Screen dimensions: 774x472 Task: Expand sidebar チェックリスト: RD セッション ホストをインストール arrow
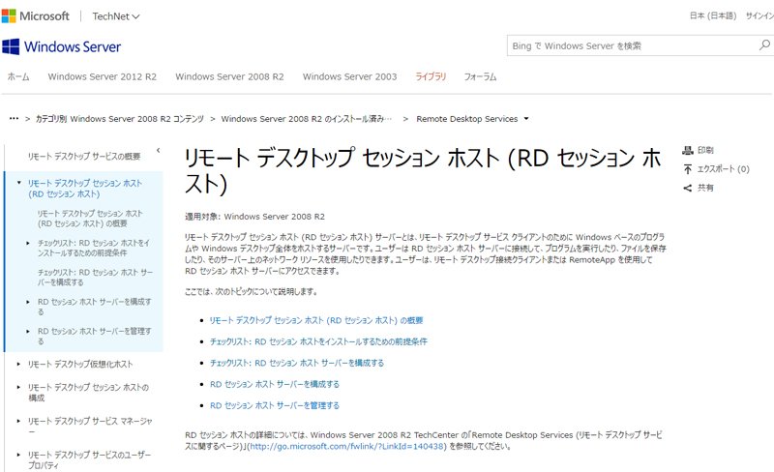pyautogui.click(x=28, y=243)
